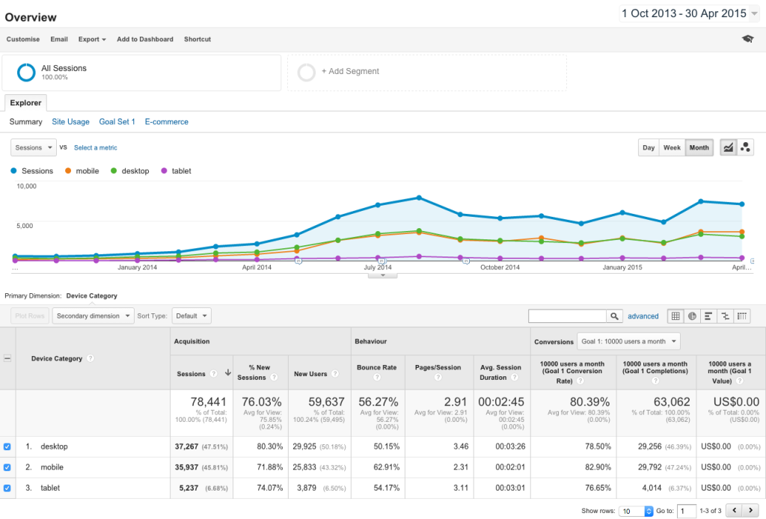The height and width of the screenshot is (519, 766).
Task: Switch to the line chart view
Action: pos(728,147)
